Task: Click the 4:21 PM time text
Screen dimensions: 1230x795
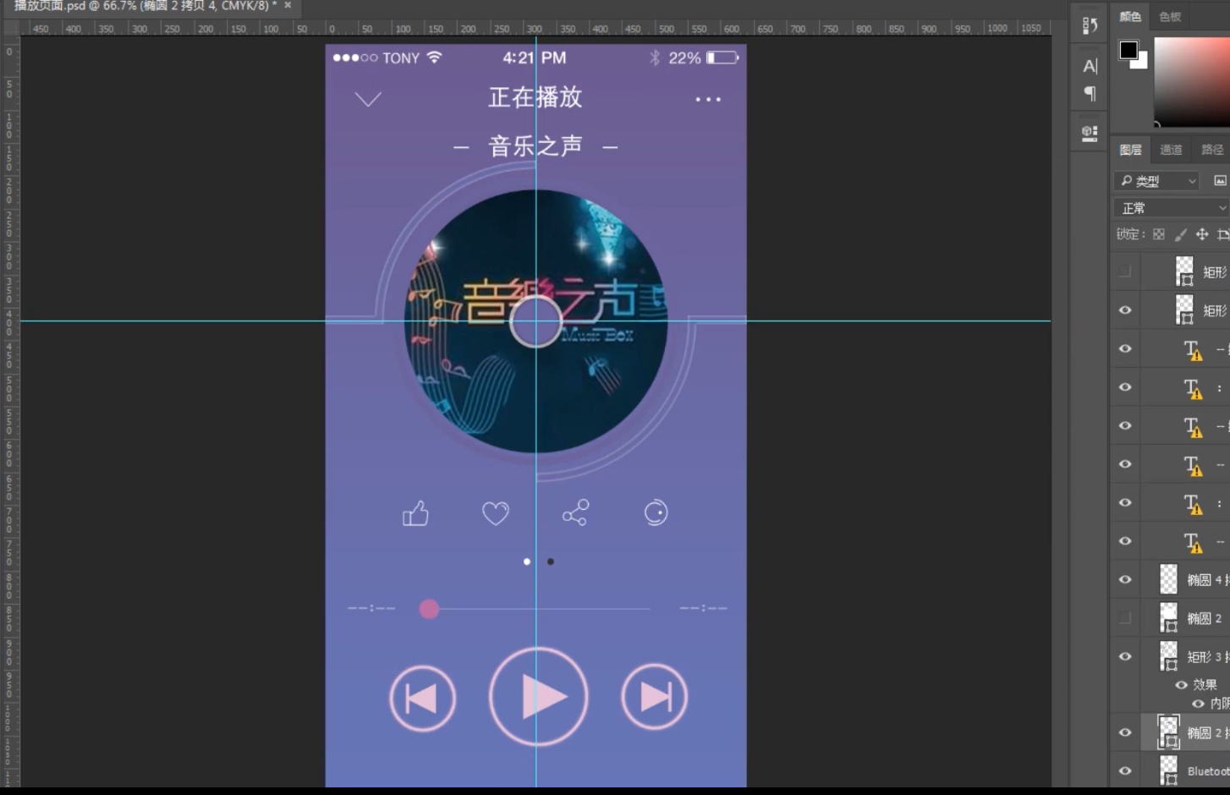Action: coord(535,58)
